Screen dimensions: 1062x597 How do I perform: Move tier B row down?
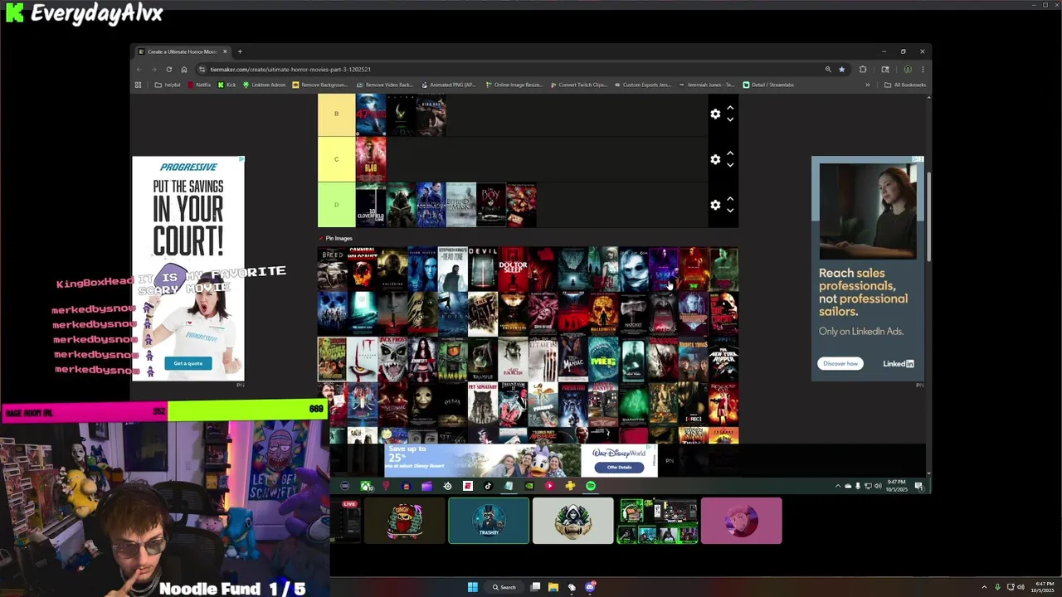pos(730,119)
